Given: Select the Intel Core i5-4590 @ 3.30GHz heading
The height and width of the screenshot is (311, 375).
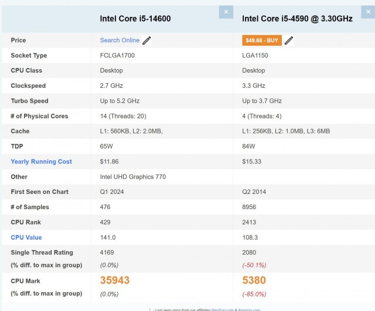Looking at the screenshot, I should (297, 19).
